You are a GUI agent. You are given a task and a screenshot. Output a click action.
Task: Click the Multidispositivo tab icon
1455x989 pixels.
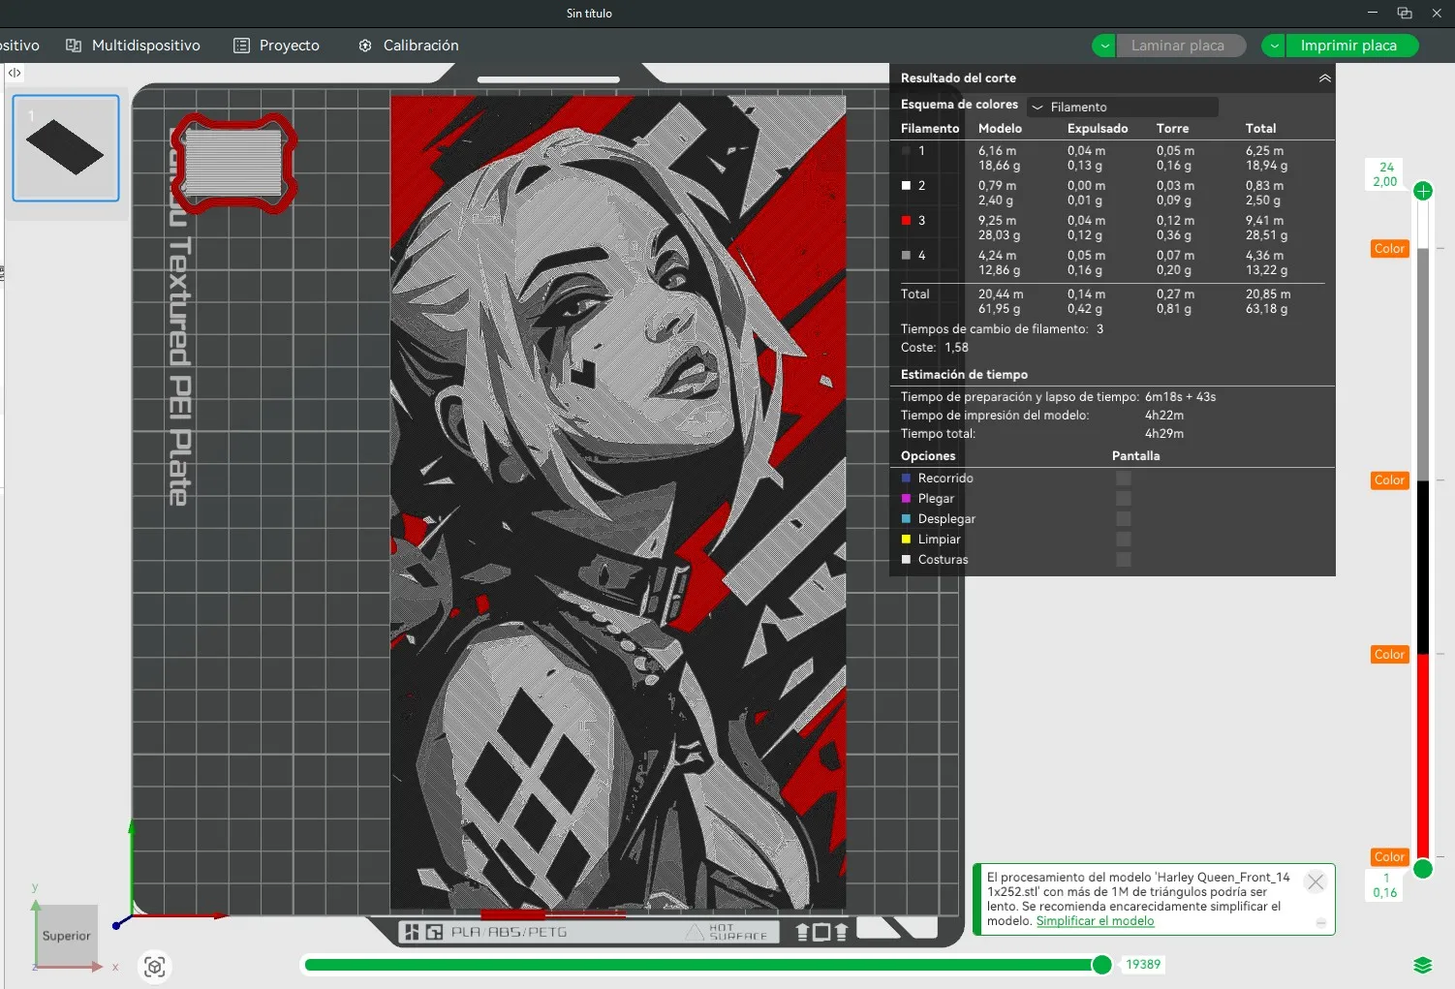74,46
